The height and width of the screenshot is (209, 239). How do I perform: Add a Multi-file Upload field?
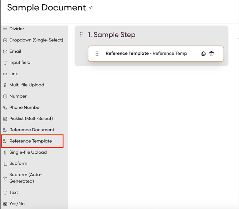(27, 85)
